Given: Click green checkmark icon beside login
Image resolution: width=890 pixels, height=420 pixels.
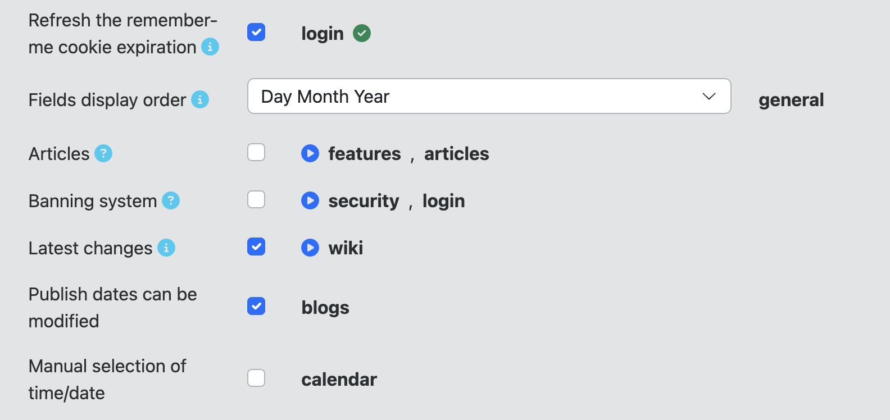Looking at the screenshot, I should tap(362, 34).
